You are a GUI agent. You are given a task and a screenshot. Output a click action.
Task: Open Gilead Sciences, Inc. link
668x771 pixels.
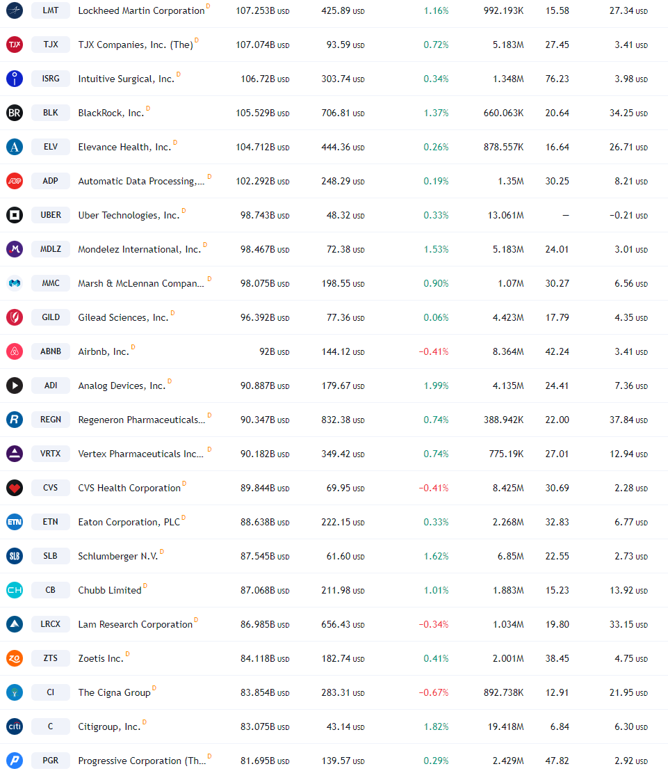coord(123,317)
